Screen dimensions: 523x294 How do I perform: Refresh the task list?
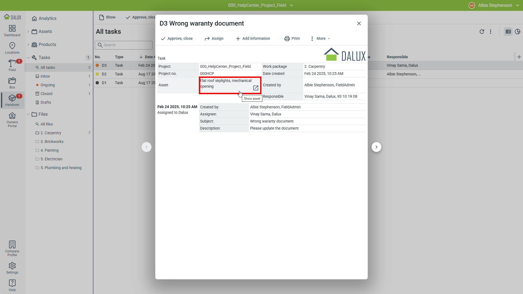click(482, 32)
